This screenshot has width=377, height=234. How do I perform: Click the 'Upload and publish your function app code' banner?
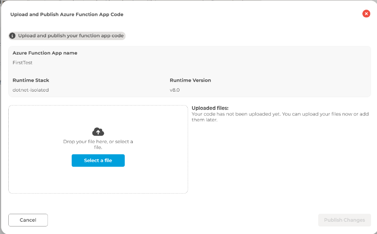pyautogui.click(x=70, y=36)
